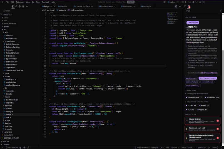Select Atlas tab icon with red badge
224x149 pixels.
click(x=189, y=7)
